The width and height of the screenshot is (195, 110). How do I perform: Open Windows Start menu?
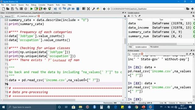(3, 107)
